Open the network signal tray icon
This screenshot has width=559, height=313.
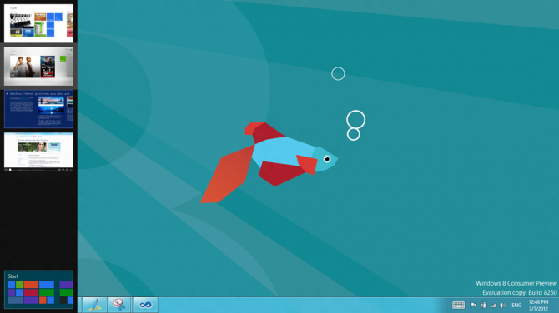point(493,306)
